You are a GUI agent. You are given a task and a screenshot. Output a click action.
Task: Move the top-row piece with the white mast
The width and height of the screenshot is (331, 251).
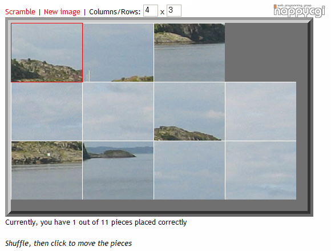118,53
